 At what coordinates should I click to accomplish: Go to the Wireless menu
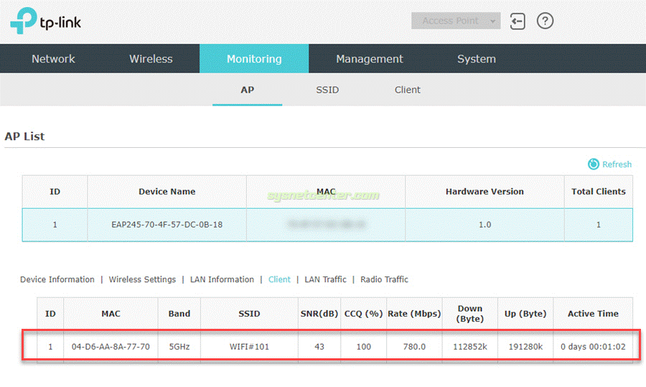tap(151, 59)
